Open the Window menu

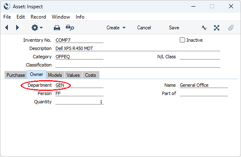[x=61, y=17]
